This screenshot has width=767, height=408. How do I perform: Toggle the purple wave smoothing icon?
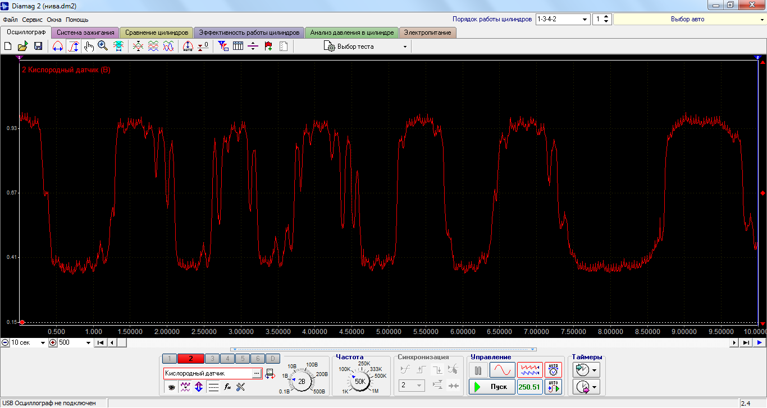tap(185, 386)
